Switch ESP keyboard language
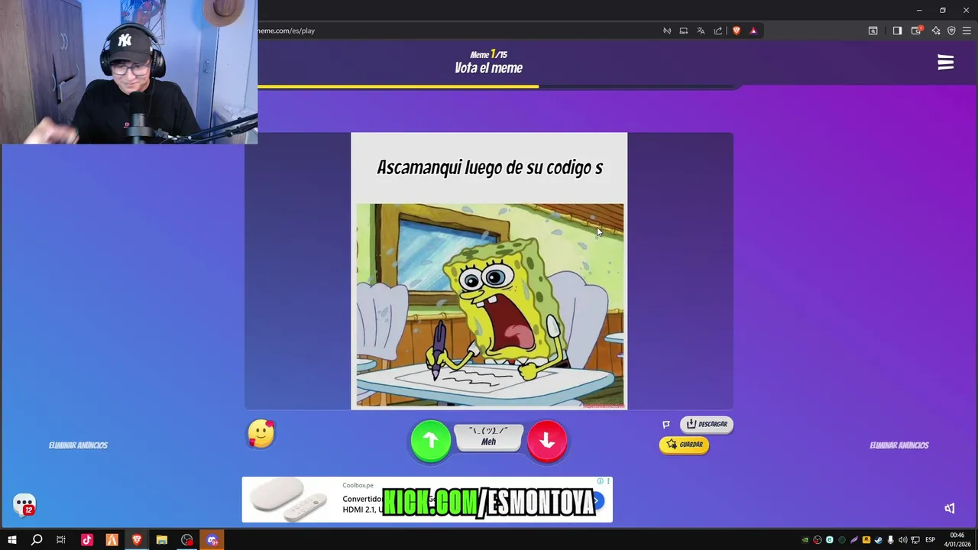The image size is (978, 550). coord(930,540)
